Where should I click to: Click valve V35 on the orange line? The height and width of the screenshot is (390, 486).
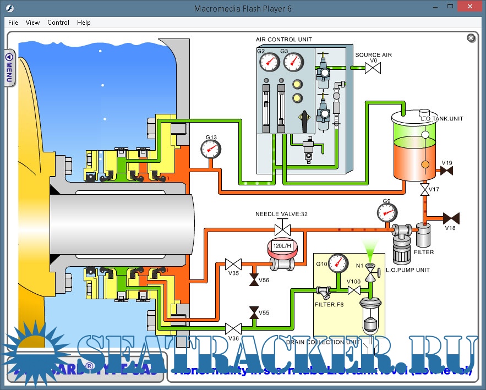click(233, 263)
